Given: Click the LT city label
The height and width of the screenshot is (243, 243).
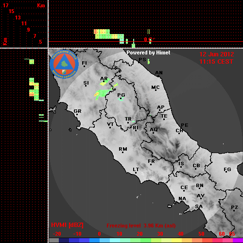Looking at the screenshot, I should point(136,170).
